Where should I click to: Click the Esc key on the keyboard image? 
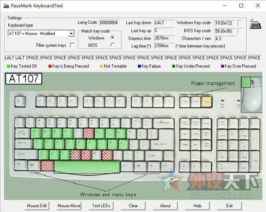(20, 102)
